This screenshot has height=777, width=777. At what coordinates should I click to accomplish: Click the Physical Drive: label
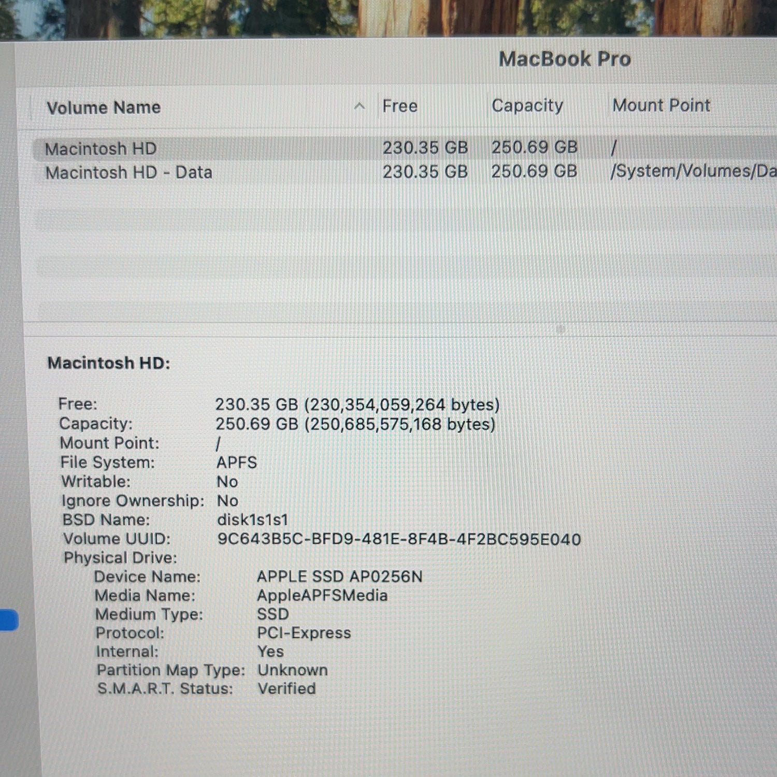pos(120,558)
